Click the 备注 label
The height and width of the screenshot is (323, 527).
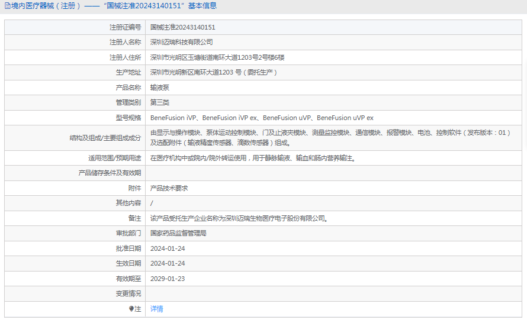tap(135, 218)
